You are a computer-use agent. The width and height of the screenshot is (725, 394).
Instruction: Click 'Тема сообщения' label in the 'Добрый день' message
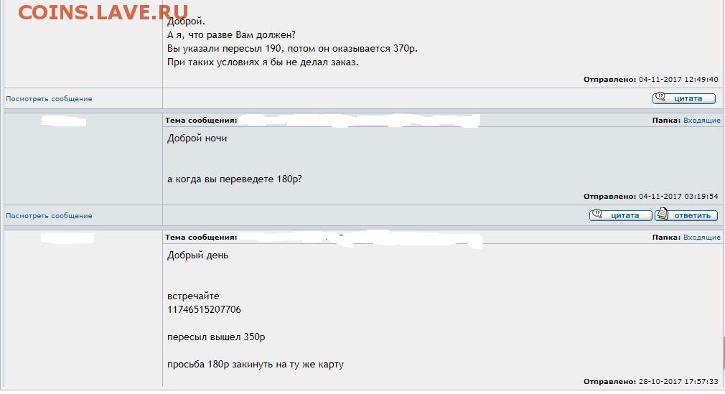tap(201, 238)
